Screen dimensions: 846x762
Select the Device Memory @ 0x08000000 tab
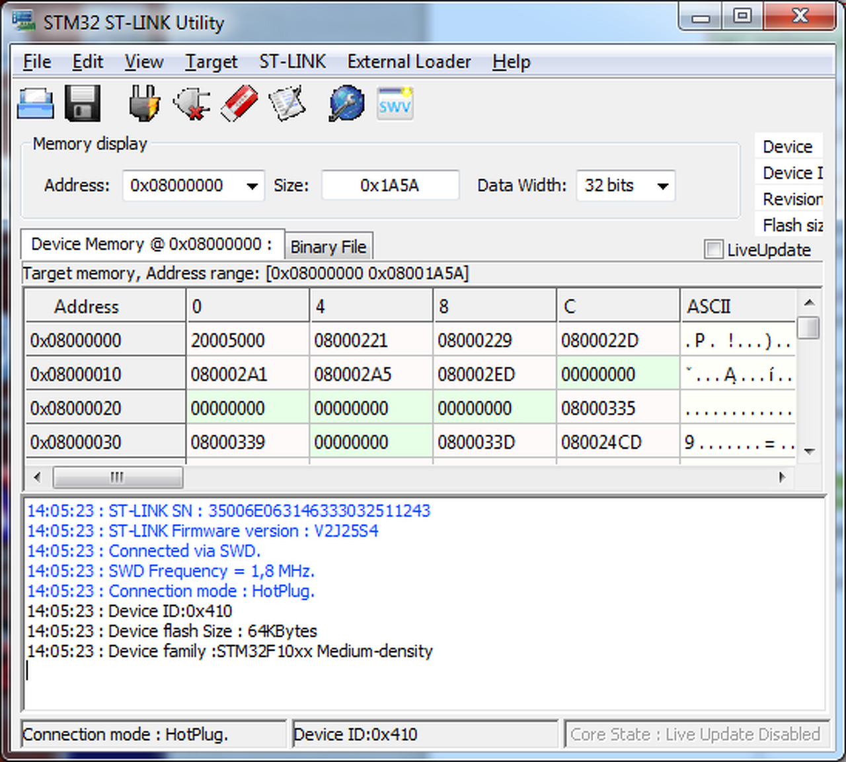coord(152,244)
